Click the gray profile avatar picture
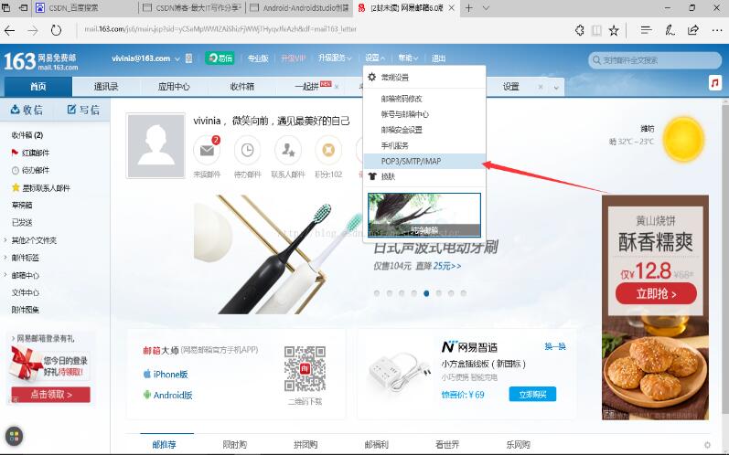 [x=156, y=146]
